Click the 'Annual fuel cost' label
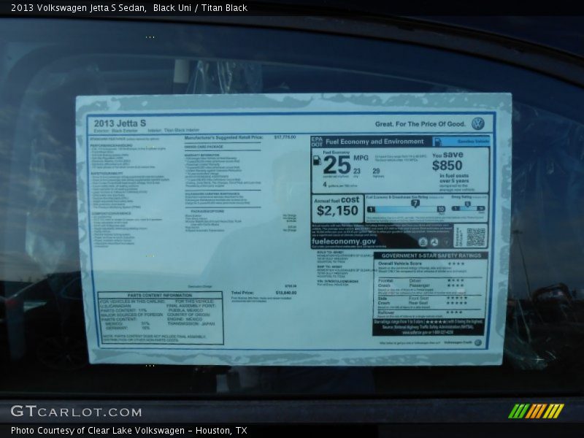 (337, 200)
